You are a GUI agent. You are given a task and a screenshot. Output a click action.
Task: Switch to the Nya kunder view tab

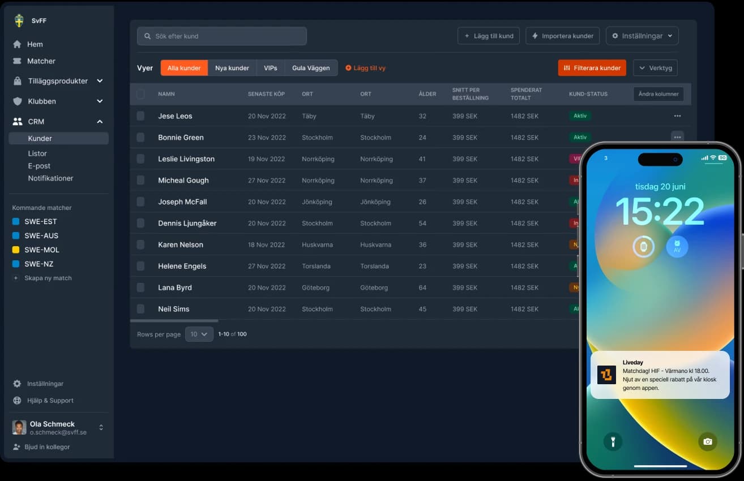[232, 68]
